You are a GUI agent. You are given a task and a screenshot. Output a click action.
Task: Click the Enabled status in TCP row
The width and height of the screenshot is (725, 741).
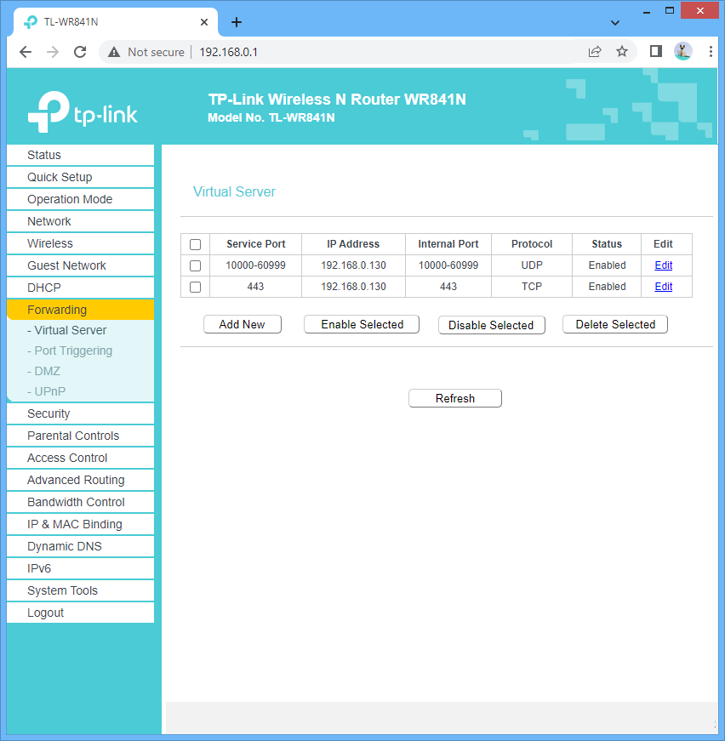607,287
